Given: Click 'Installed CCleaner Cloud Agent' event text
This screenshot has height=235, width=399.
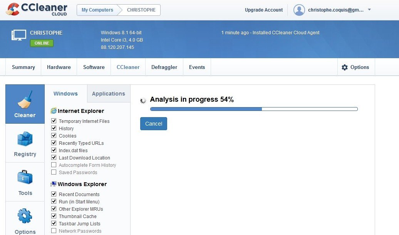Looking at the screenshot, I should (x=286, y=33).
